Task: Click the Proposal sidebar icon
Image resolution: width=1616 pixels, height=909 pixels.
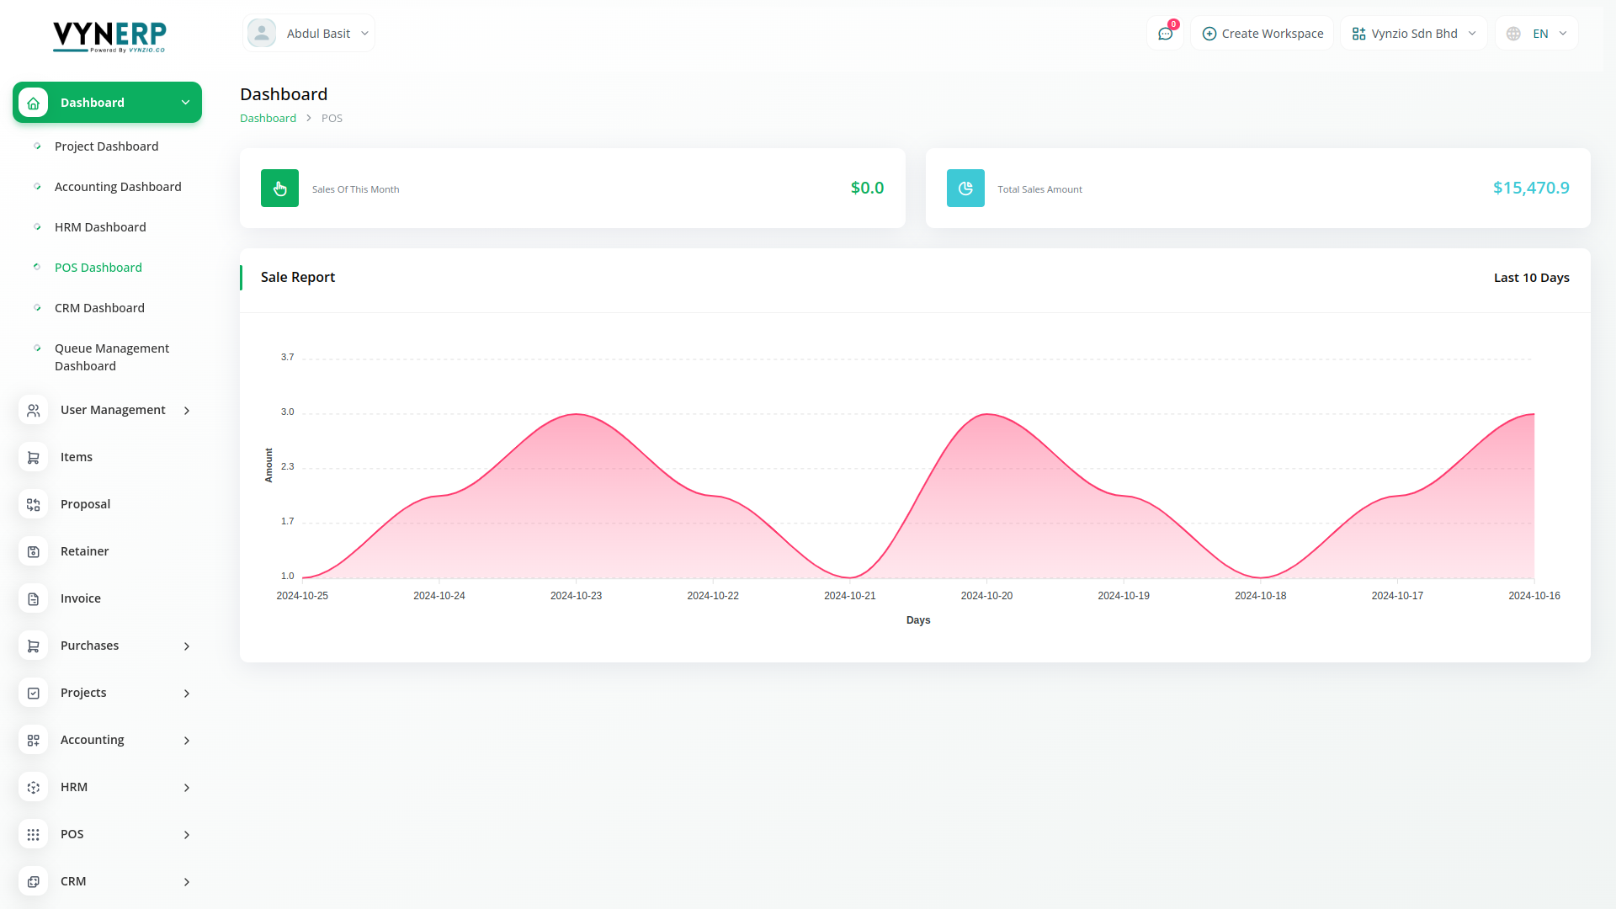Action: 34,504
